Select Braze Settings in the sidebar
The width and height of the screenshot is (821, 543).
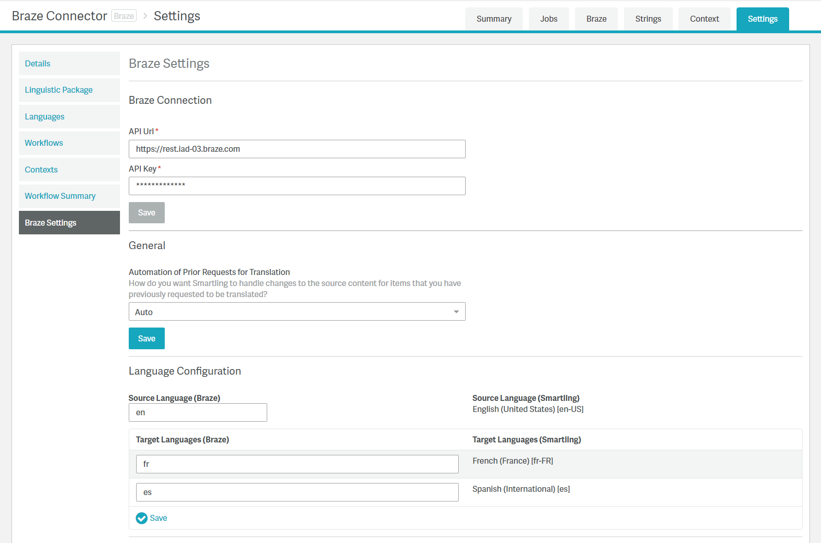tap(69, 223)
